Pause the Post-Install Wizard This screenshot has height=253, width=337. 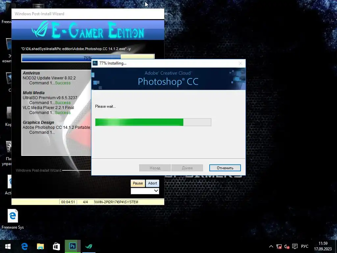(x=138, y=183)
